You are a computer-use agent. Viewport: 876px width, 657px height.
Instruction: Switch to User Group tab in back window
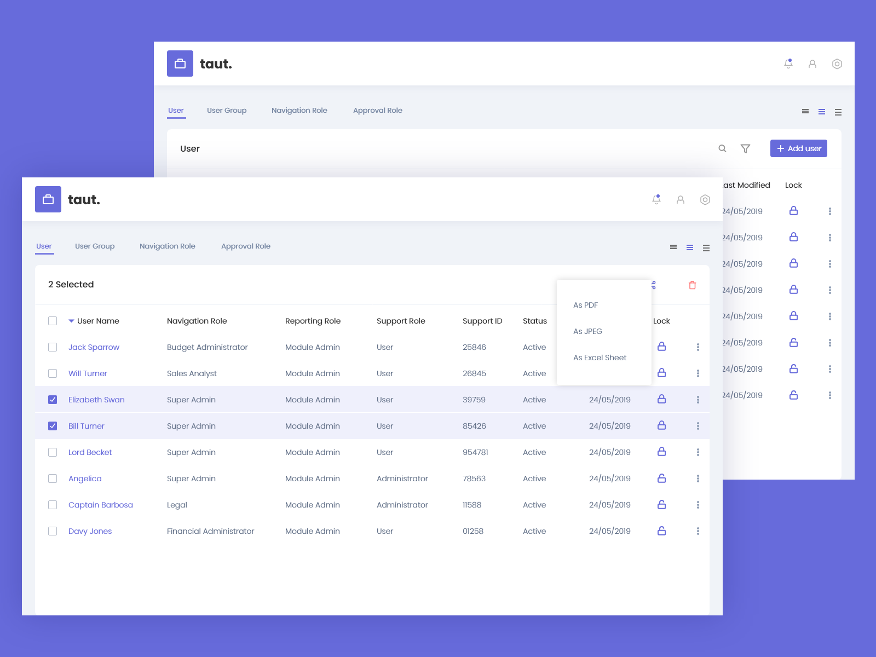[x=227, y=111]
